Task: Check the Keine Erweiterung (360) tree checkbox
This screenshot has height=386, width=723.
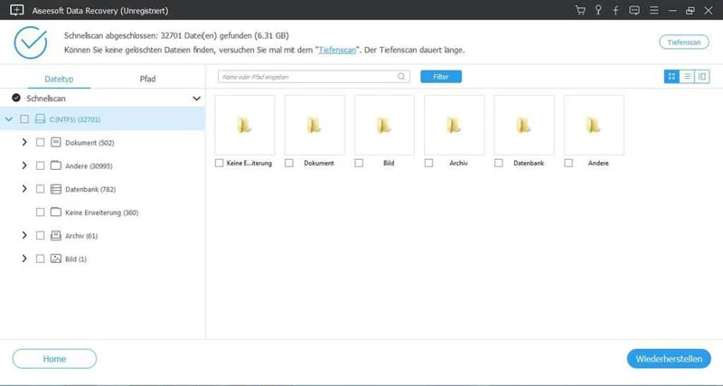Action: coord(40,212)
